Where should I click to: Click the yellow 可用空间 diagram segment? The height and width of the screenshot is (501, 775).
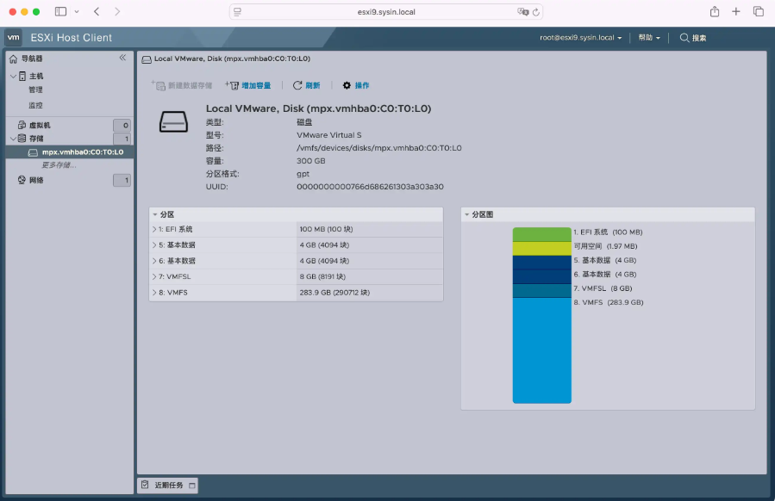point(541,248)
